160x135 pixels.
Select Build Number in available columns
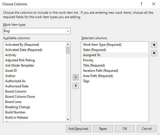tap(15, 112)
